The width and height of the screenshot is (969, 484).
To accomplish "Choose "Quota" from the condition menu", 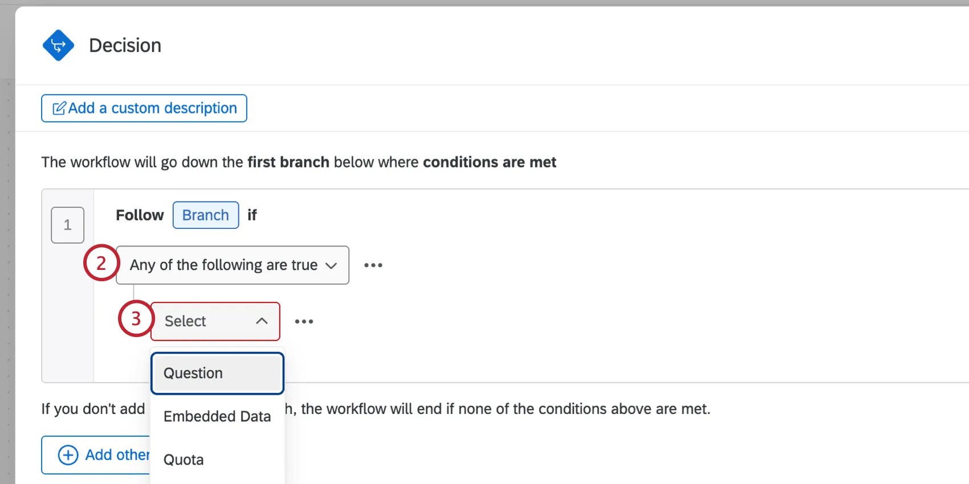I will (183, 459).
